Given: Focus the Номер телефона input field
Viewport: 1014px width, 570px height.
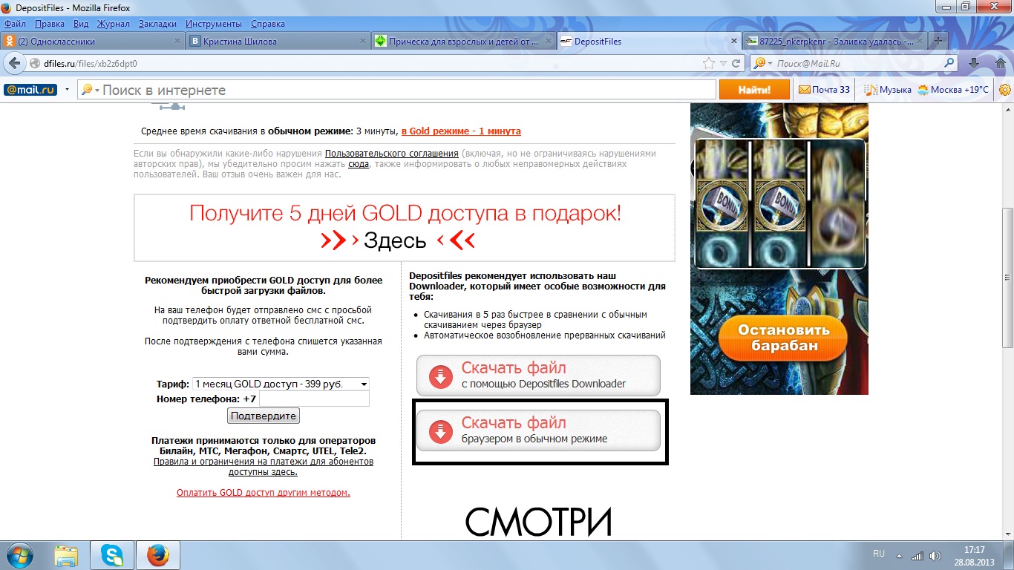Looking at the screenshot, I should tap(314, 399).
